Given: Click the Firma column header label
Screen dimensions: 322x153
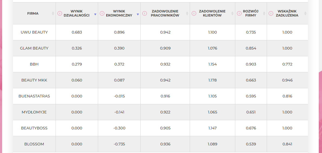Looking at the screenshot, I should click(33, 14).
